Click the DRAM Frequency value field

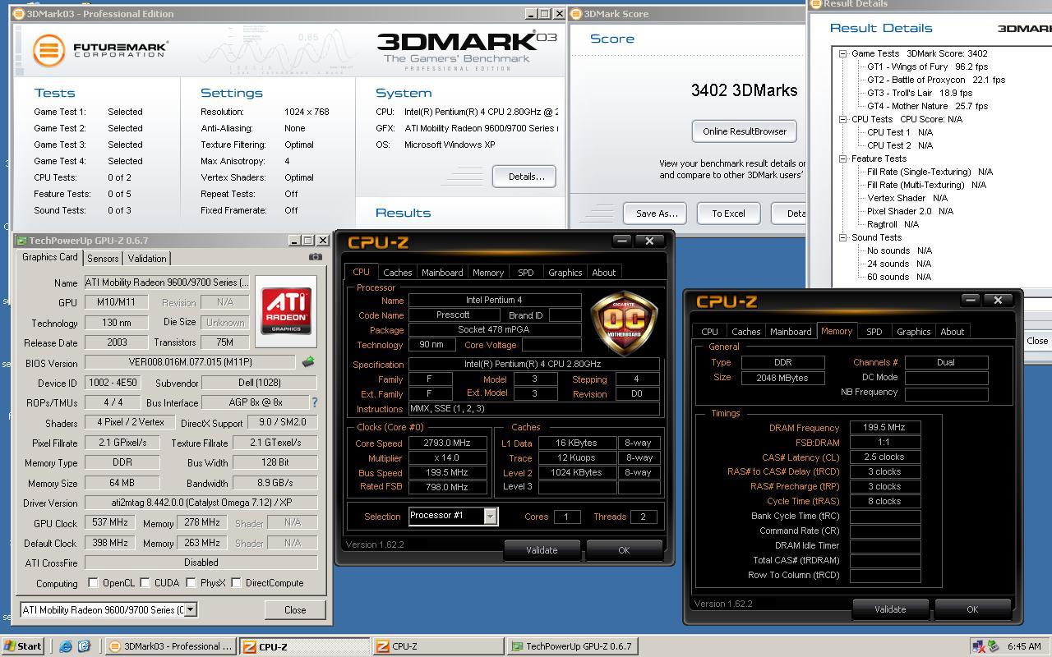click(884, 427)
